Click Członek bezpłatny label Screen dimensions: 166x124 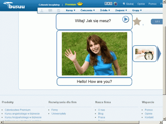(x=49, y=5)
